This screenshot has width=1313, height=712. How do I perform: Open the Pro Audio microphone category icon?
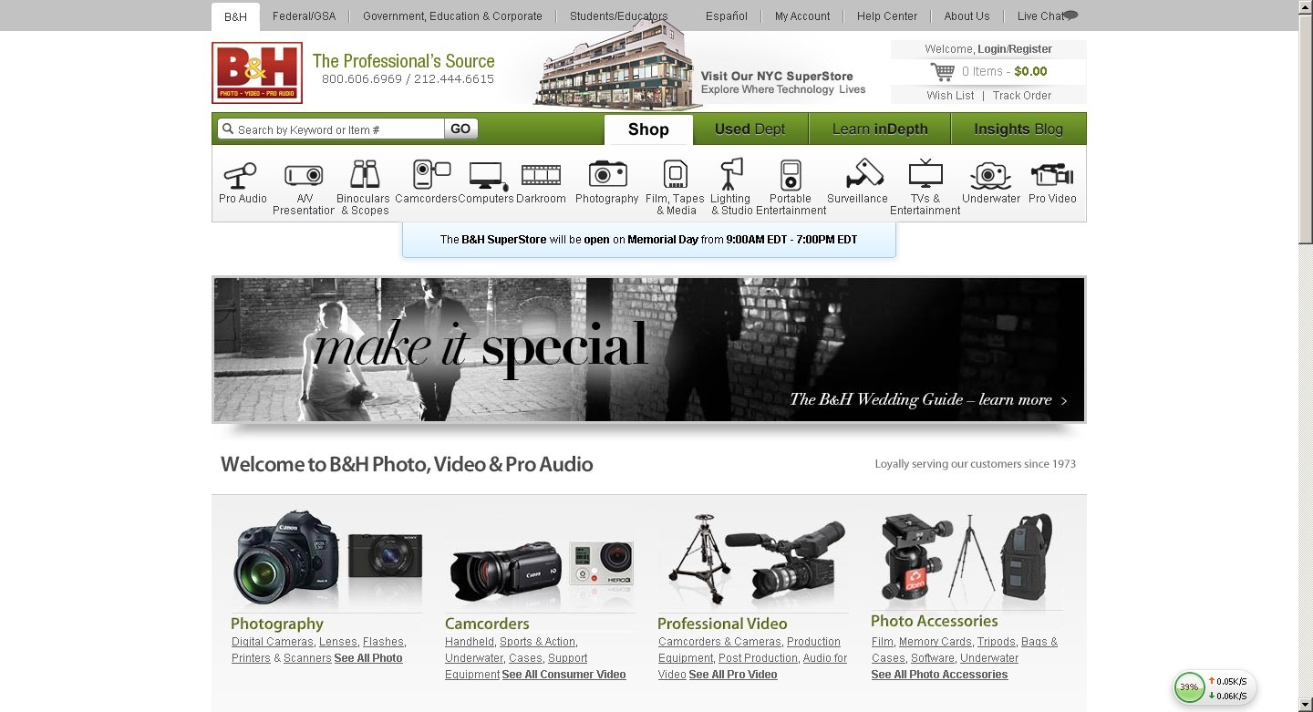click(241, 173)
